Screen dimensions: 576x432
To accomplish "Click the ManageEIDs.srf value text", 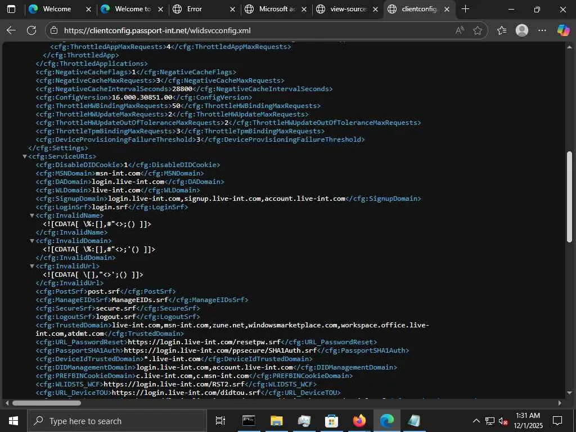I will click(x=140, y=300).
